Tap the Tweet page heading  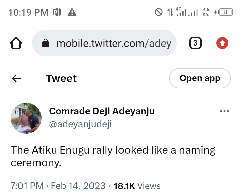(x=61, y=78)
